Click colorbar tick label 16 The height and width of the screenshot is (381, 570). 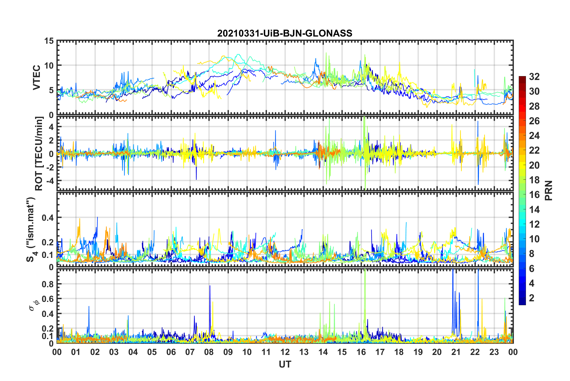pos(534,195)
